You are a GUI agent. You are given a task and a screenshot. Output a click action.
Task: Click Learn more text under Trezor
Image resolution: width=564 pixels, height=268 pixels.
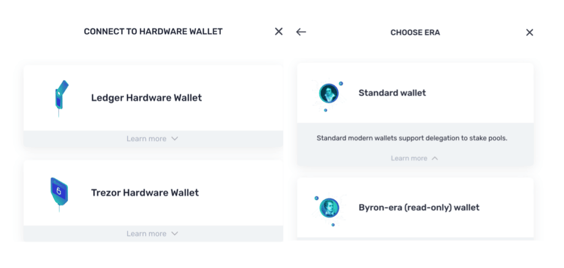146,234
